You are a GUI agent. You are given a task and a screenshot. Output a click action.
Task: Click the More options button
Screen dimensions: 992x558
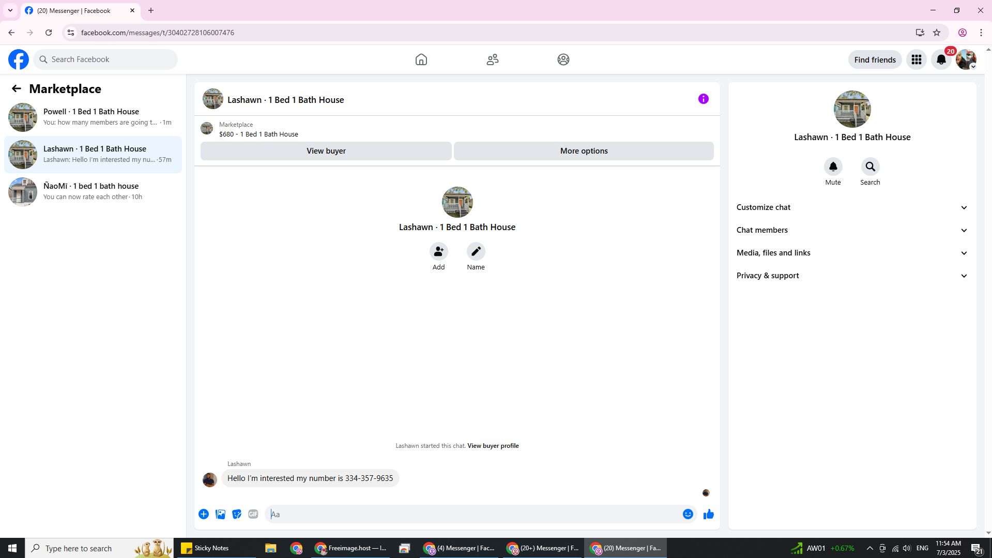click(584, 151)
